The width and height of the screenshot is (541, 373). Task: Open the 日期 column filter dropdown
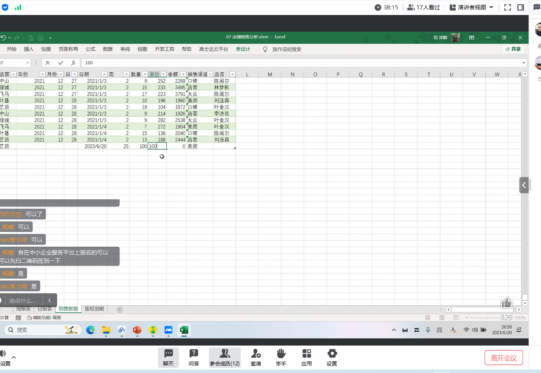(x=104, y=74)
